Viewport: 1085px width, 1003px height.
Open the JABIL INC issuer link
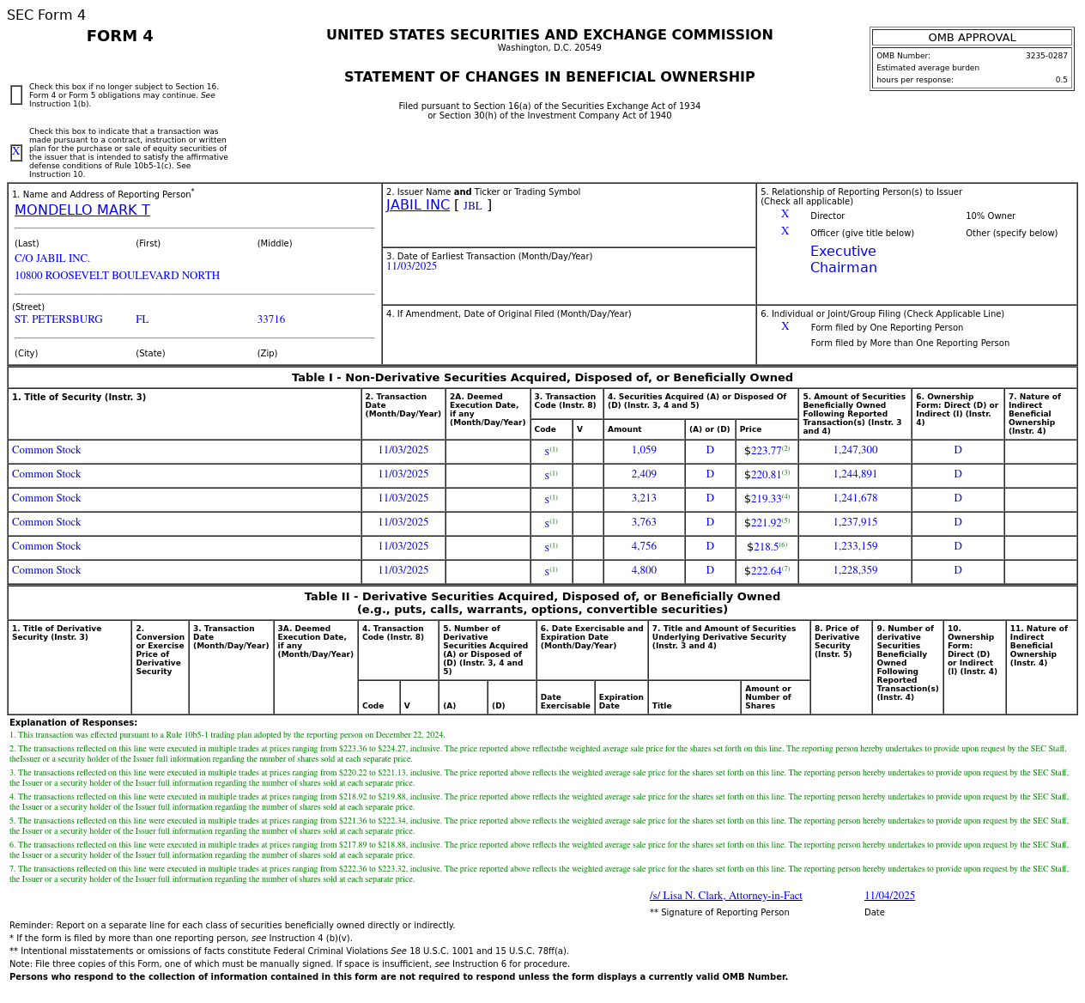point(417,205)
